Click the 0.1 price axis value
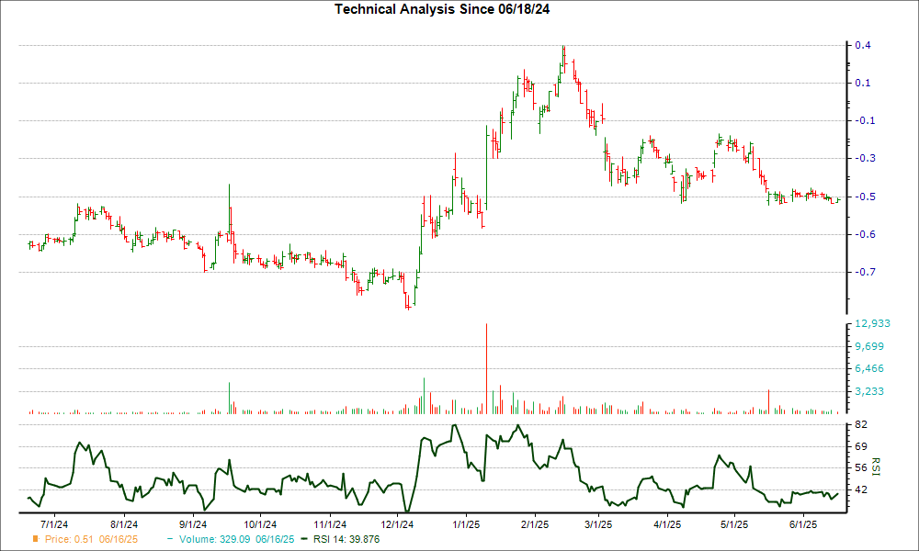The height and width of the screenshot is (551, 919). [863, 84]
